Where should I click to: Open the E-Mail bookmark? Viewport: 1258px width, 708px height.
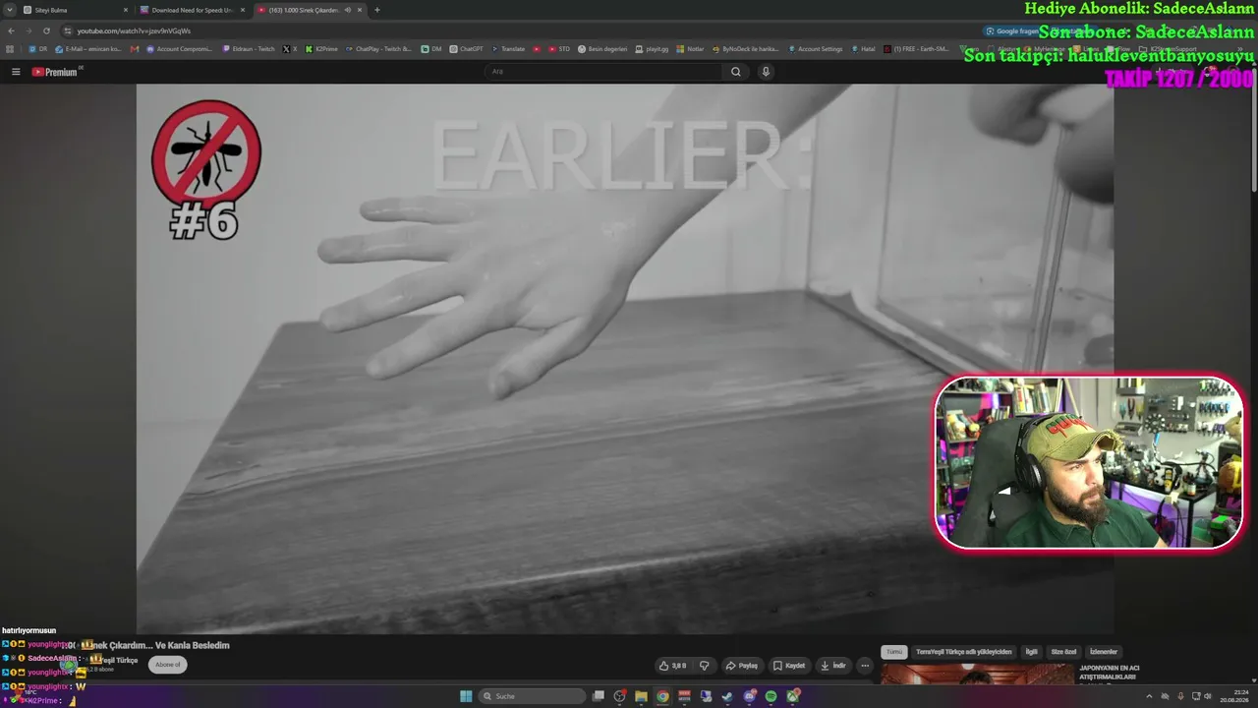(89, 49)
